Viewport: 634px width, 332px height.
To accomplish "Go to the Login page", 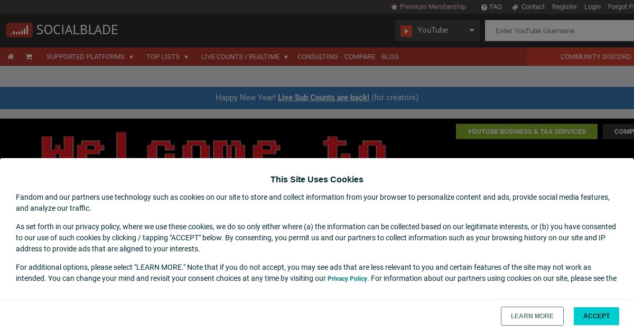I will 592,7.
